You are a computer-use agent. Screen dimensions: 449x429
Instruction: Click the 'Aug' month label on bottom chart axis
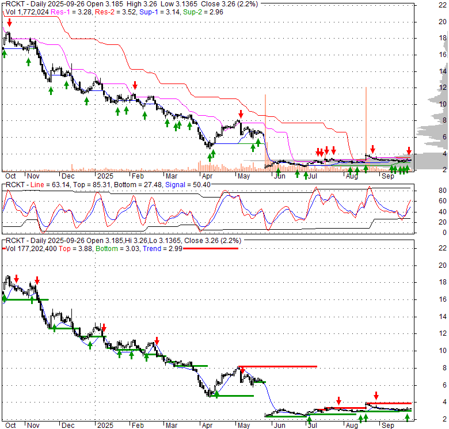tap(352, 426)
